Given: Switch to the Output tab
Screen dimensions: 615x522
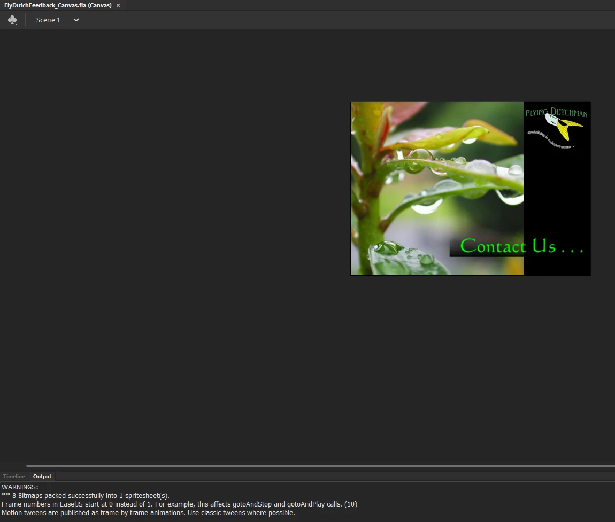Looking at the screenshot, I should click(x=42, y=476).
